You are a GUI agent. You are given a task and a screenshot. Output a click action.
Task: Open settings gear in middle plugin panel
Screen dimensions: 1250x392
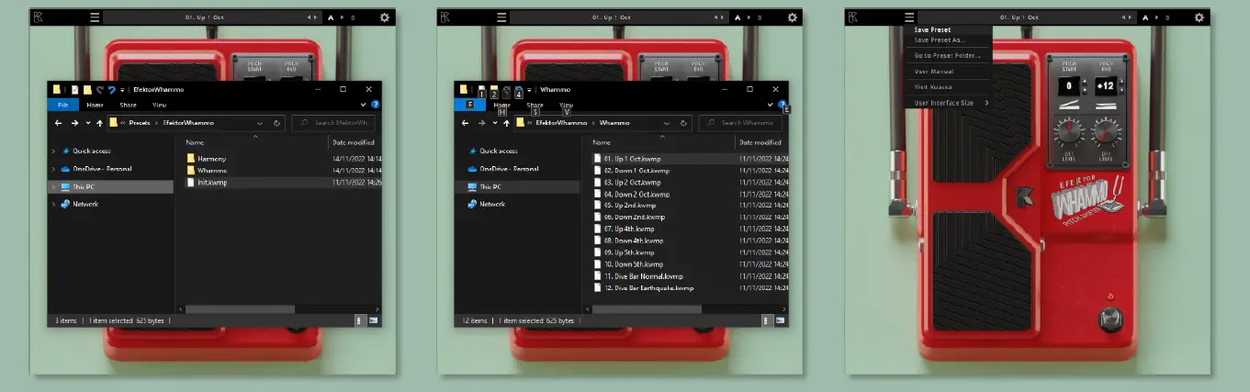coord(792,17)
